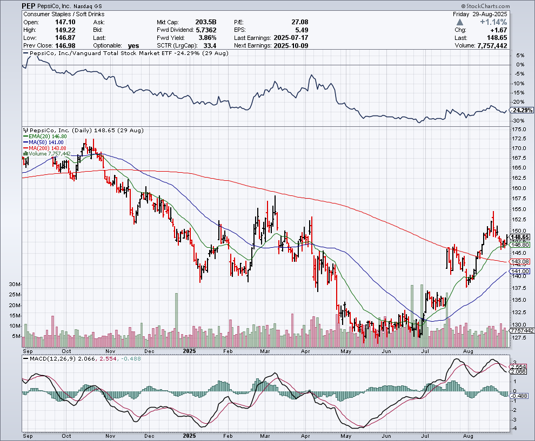The height and width of the screenshot is (441, 535).
Task: Click the Low value 146.87
Action: tap(65, 38)
